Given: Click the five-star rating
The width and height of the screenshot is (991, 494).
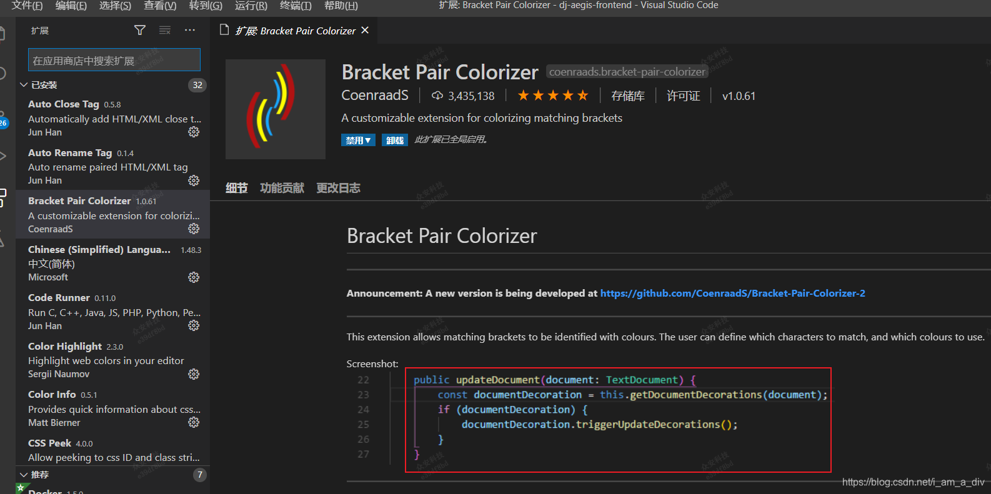Looking at the screenshot, I should [x=553, y=96].
